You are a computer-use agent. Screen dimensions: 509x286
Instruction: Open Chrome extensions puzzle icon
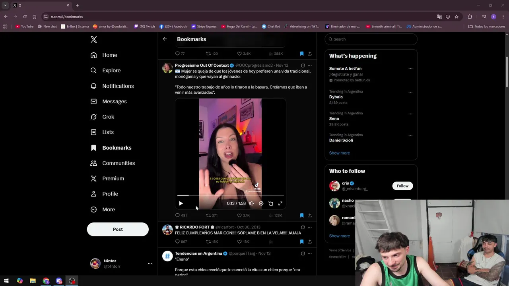click(470, 17)
